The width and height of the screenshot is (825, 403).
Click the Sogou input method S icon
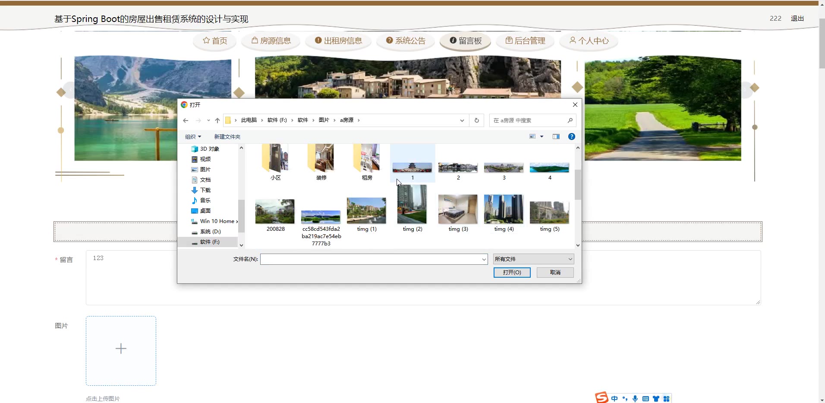[x=601, y=398]
